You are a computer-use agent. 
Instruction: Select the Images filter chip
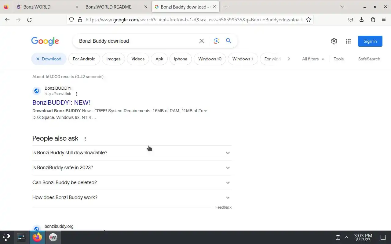(x=113, y=59)
